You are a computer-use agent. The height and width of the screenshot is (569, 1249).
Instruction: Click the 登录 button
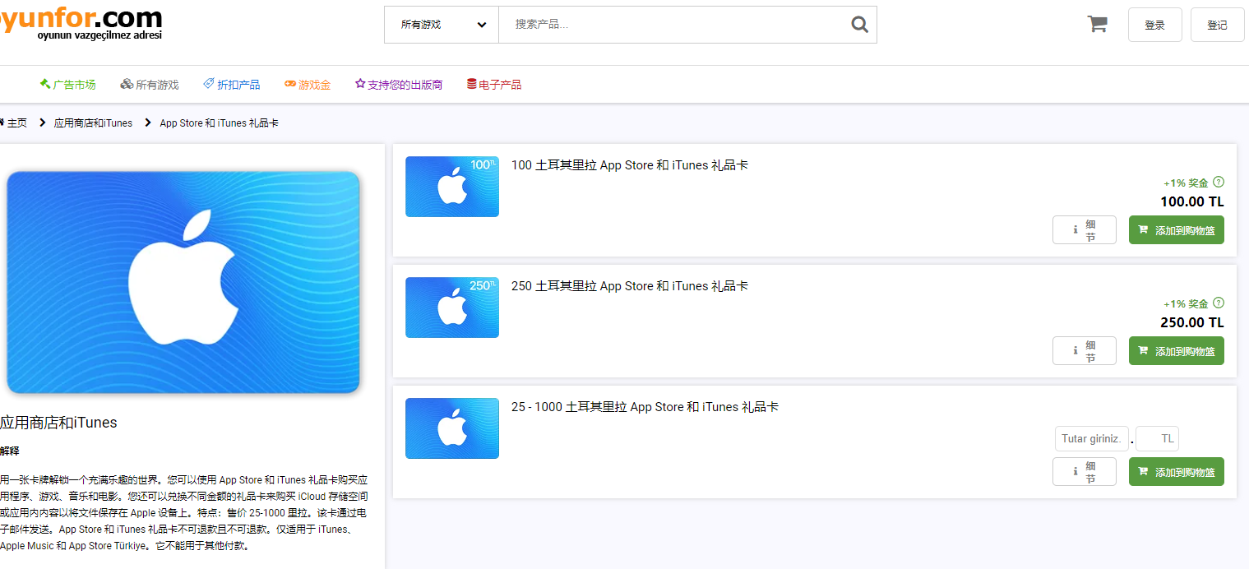[1154, 25]
